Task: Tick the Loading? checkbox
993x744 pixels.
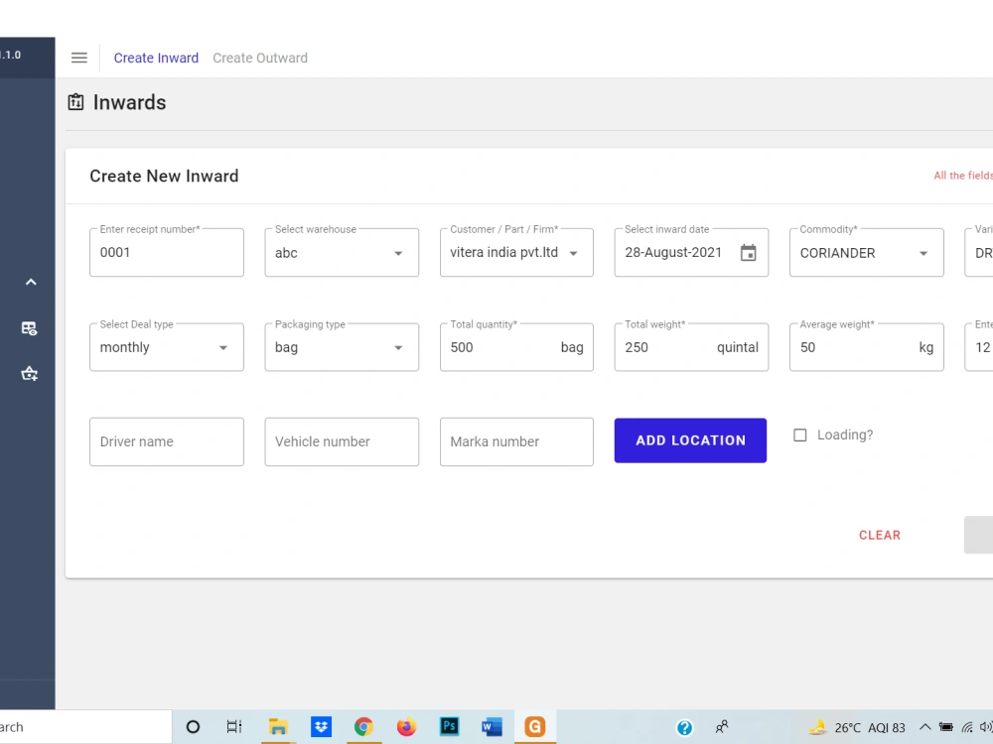Action: [799, 435]
